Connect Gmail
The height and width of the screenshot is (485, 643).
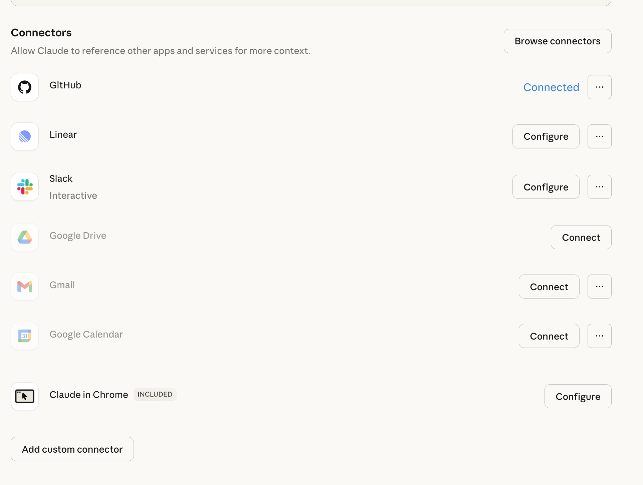[x=549, y=287]
